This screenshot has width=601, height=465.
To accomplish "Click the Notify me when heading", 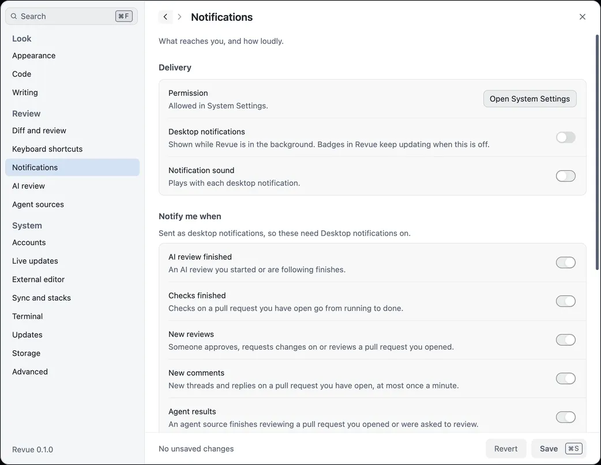I will tap(190, 216).
